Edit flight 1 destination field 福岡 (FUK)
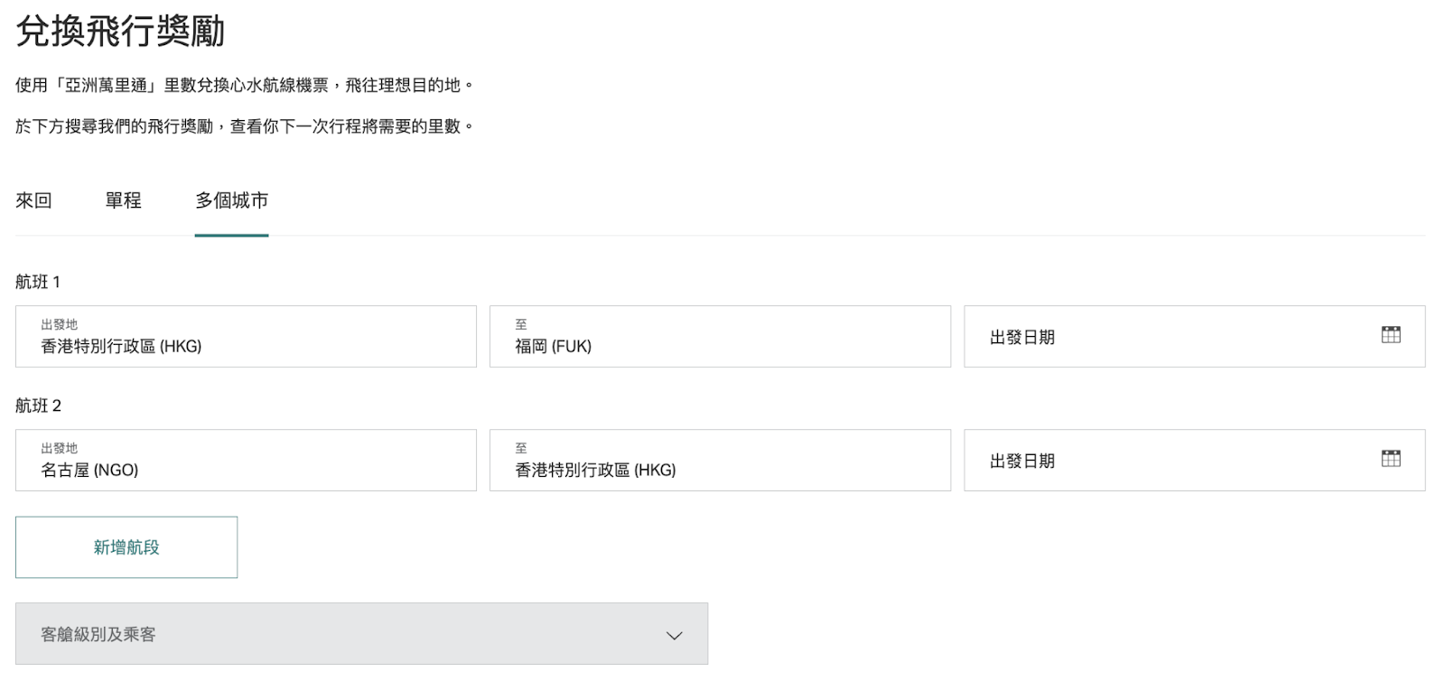This screenshot has width=1445, height=681. (720, 337)
